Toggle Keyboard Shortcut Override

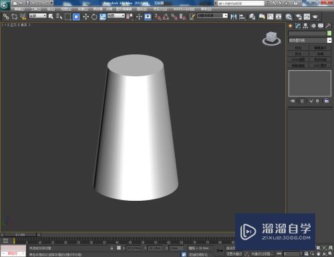148,17
